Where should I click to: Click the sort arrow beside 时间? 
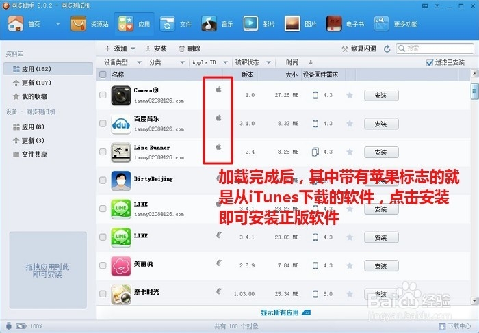[x=311, y=62]
